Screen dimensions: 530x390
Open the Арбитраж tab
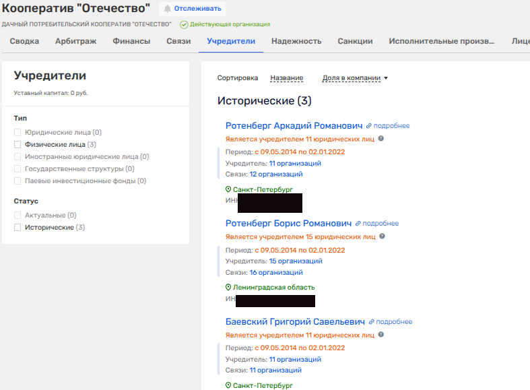tap(75, 41)
